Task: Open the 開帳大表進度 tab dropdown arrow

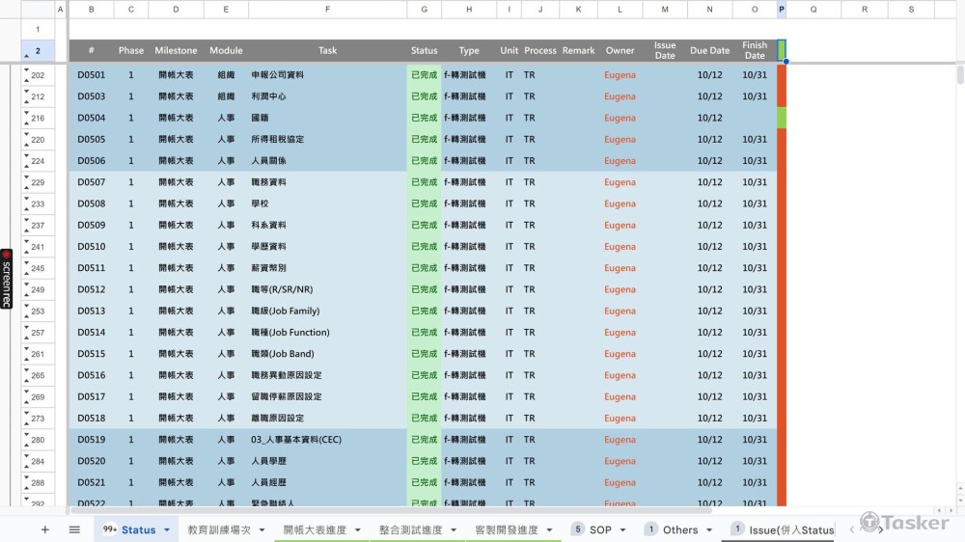Action: [x=358, y=529]
